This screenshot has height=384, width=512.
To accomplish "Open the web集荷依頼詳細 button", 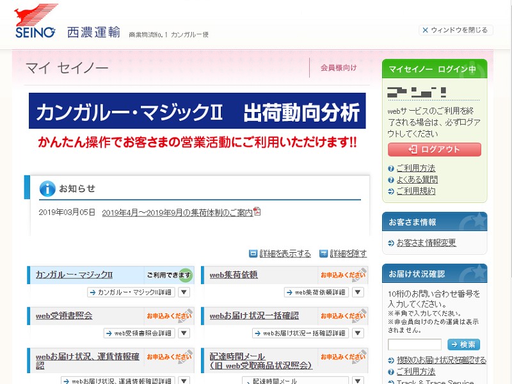I will point(316,292).
